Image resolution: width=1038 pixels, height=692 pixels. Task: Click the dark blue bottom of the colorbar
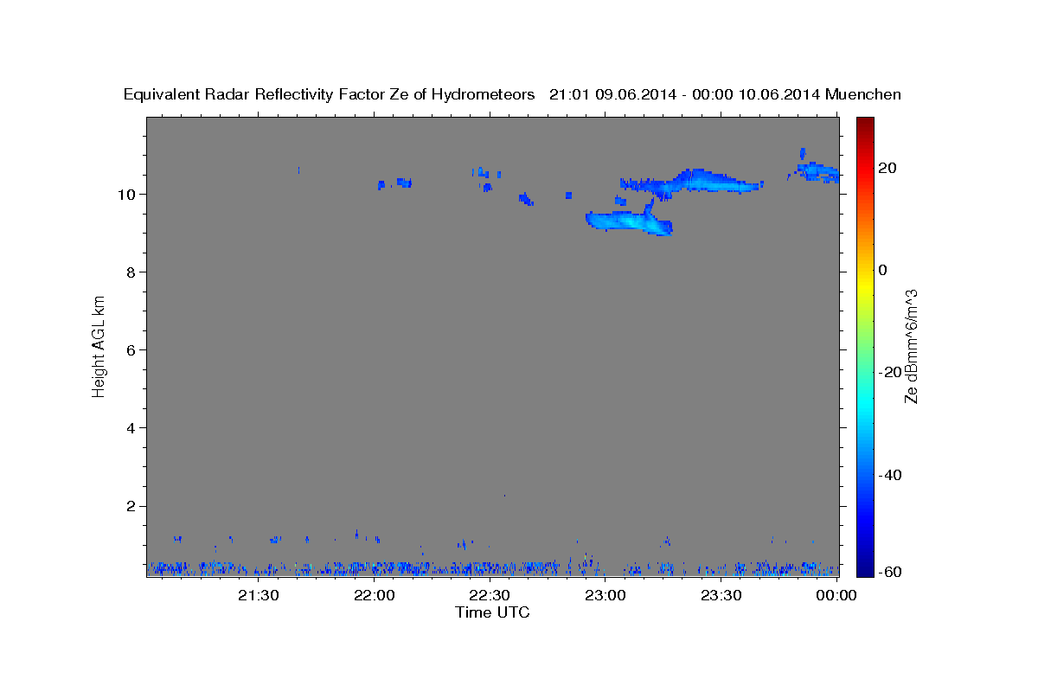click(864, 562)
